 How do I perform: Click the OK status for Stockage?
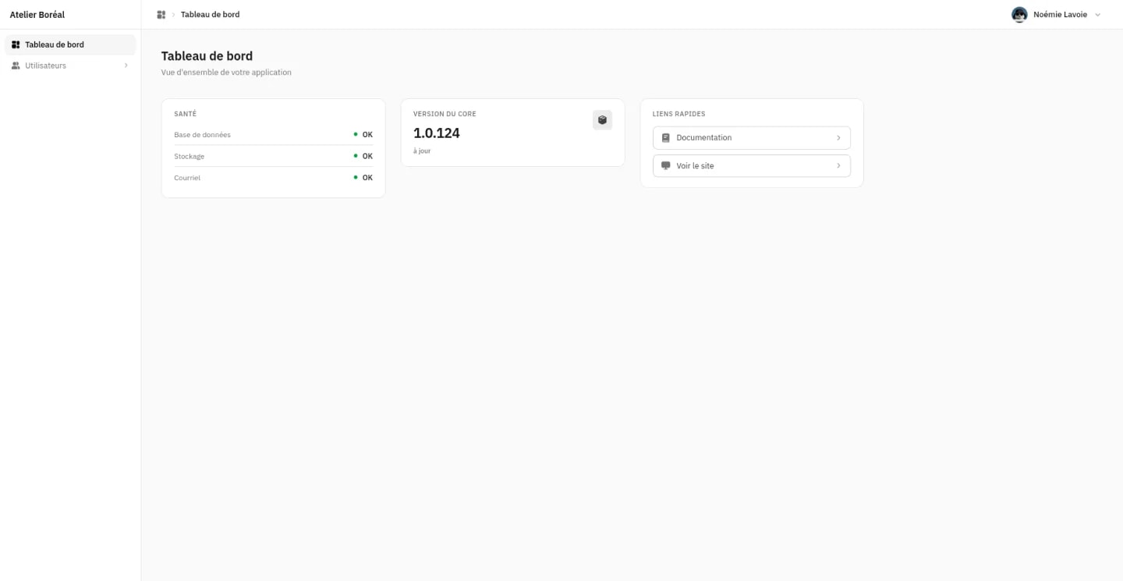click(x=367, y=156)
